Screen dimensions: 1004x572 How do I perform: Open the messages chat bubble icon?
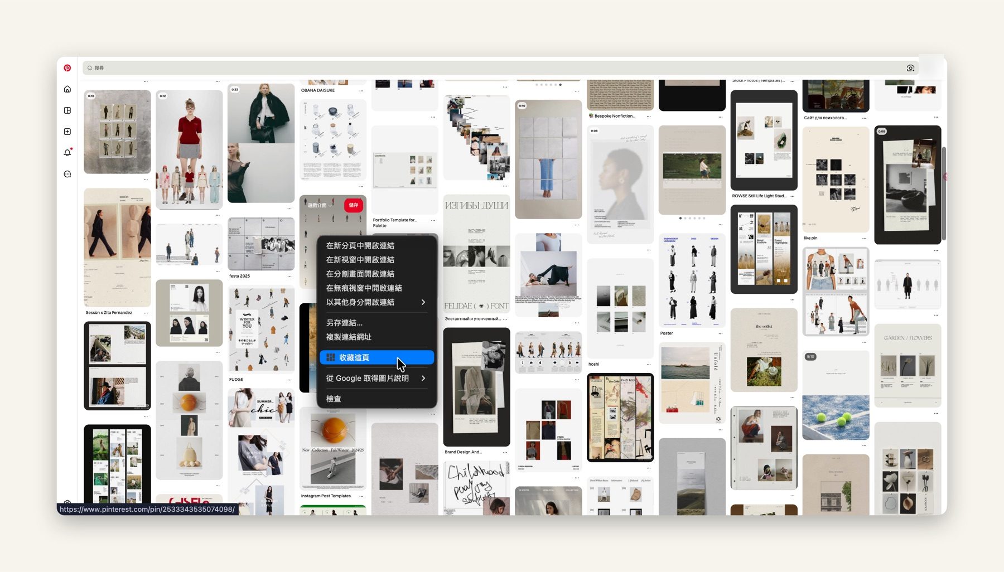67,174
